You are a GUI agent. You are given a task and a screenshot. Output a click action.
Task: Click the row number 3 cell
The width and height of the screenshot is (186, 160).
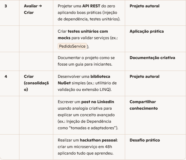tap(6, 6)
